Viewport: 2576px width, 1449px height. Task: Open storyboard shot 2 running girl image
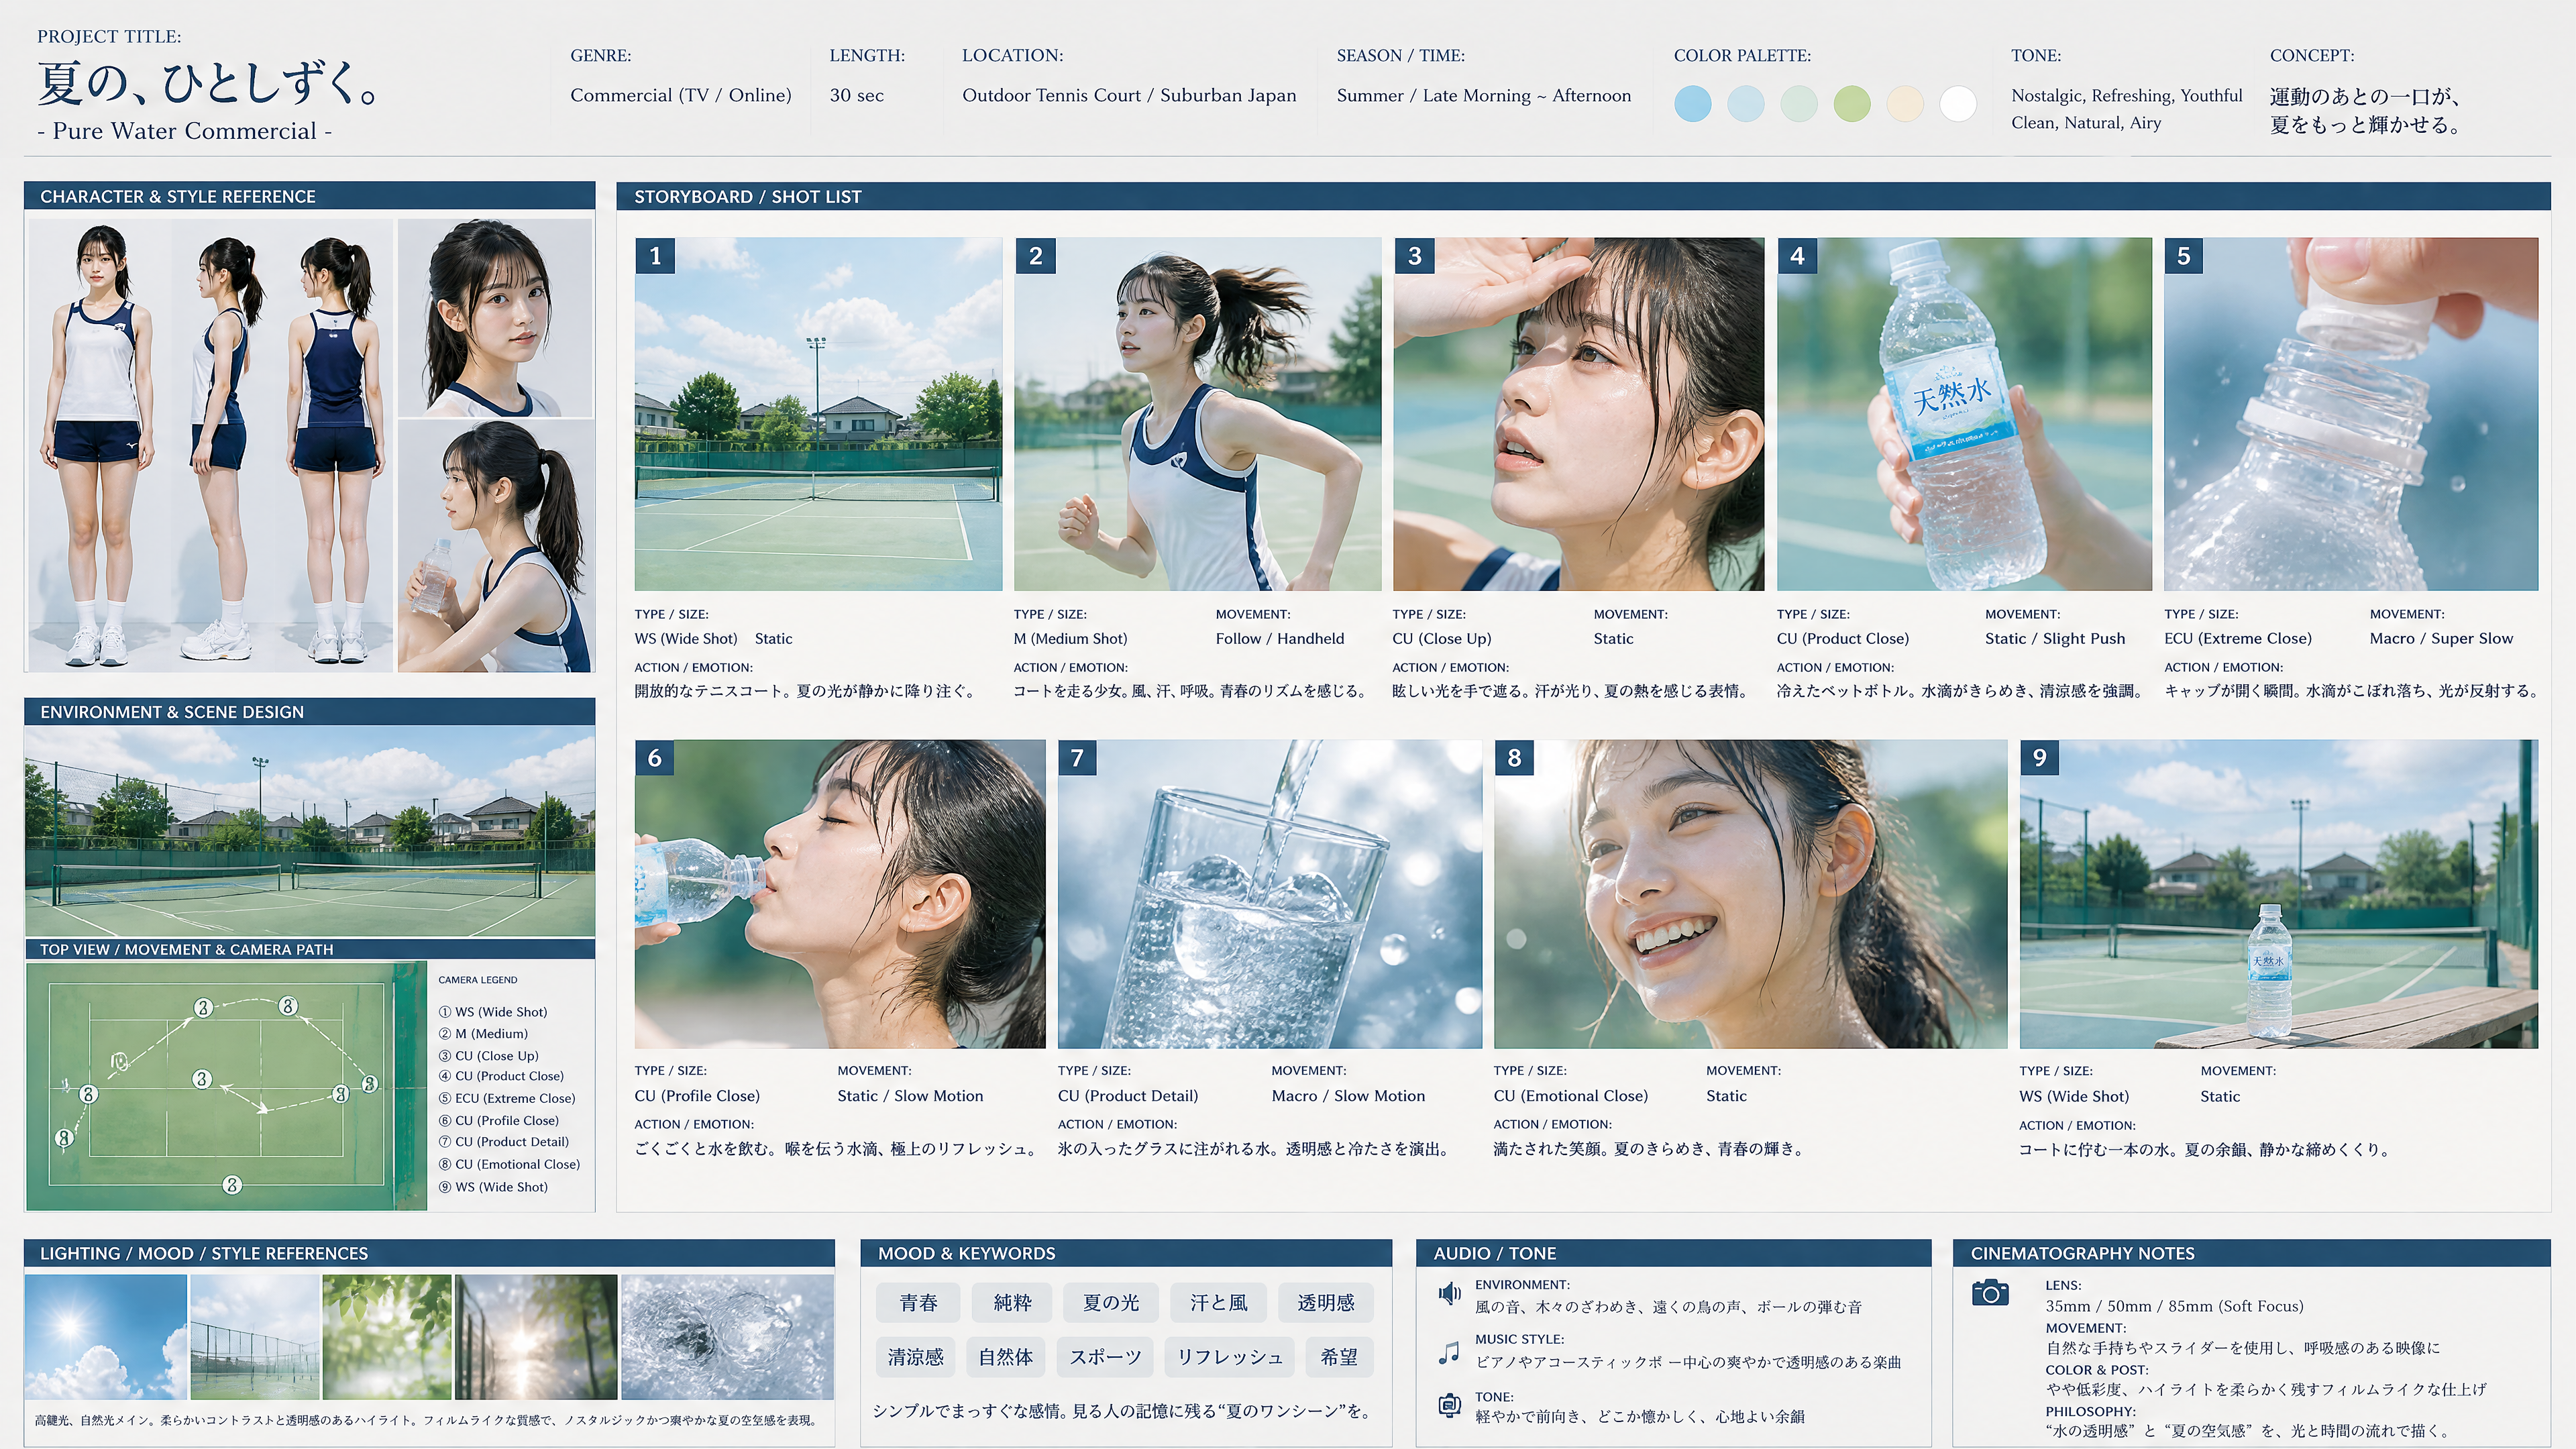pyautogui.click(x=1197, y=414)
